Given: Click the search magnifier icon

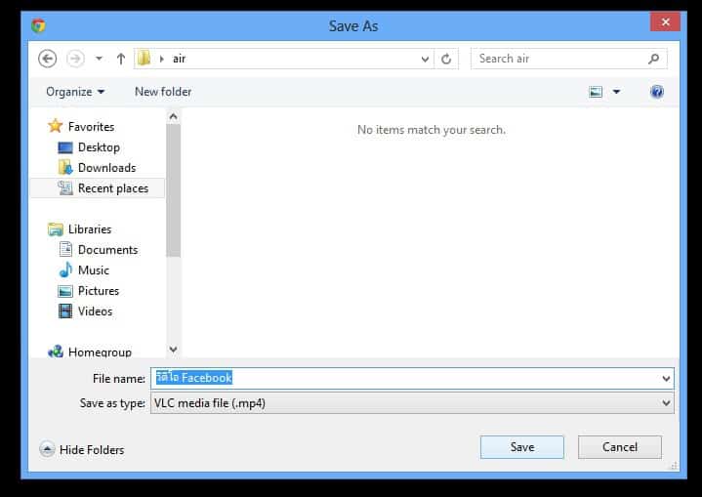Looking at the screenshot, I should (654, 59).
